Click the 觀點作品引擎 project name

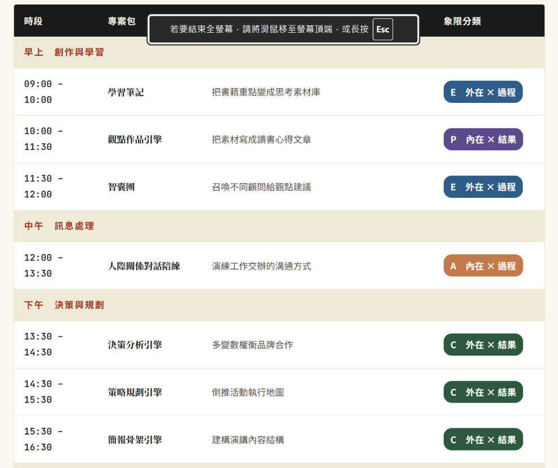tap(135, 140)
